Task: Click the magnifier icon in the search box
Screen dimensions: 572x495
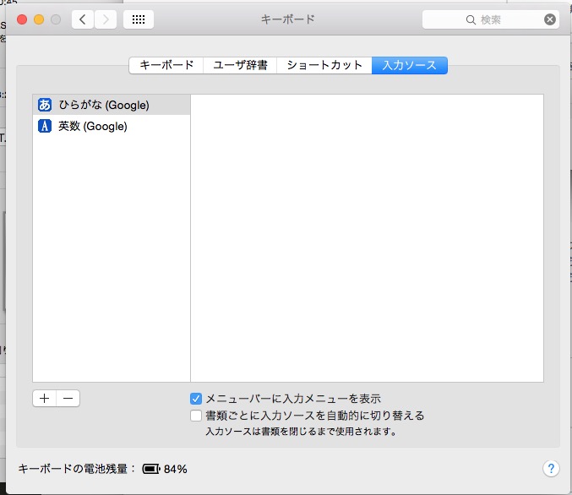Action: tap(471, 19)
